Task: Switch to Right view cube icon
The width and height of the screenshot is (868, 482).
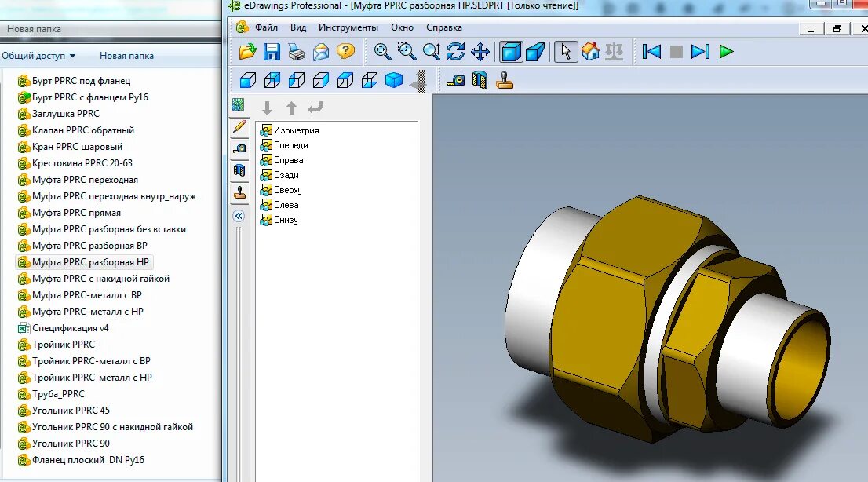Action: (x=321, y=80)
